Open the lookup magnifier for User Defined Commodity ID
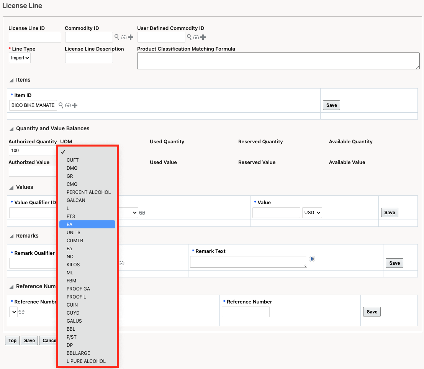This screenshot has height=369, width=424. 190,37
